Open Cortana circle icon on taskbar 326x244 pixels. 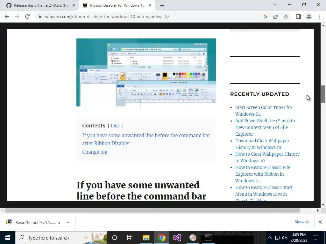coord(115,238)
